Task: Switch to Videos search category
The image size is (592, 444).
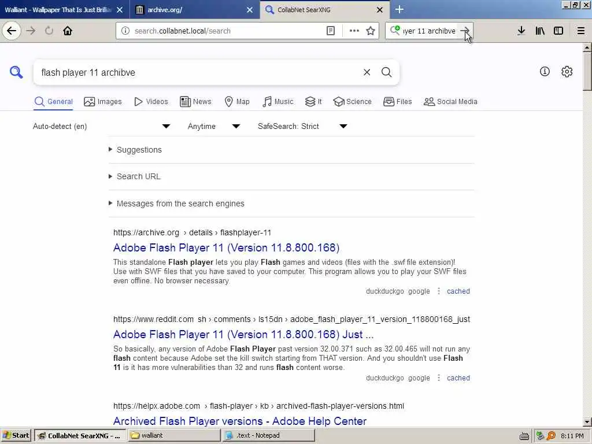Action: pos(151,102)
